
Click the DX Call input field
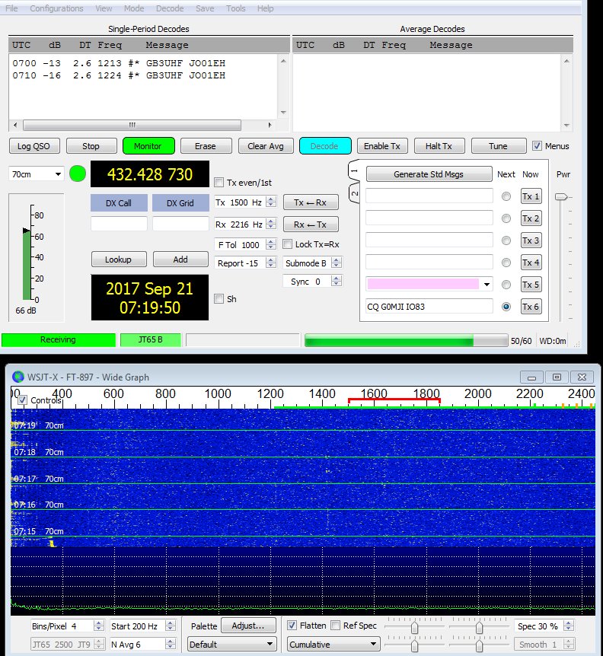[119, 224]
